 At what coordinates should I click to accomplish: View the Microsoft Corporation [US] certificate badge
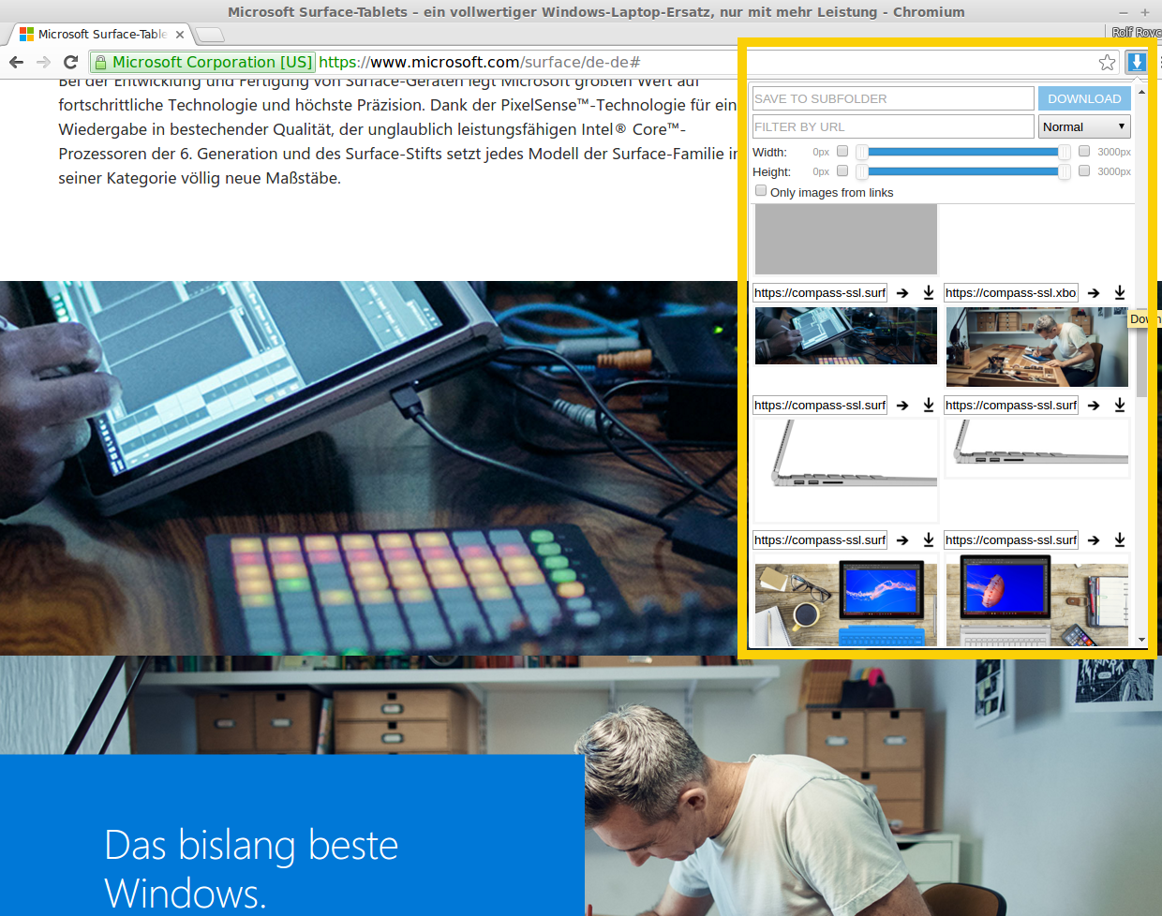pos(203,62)
